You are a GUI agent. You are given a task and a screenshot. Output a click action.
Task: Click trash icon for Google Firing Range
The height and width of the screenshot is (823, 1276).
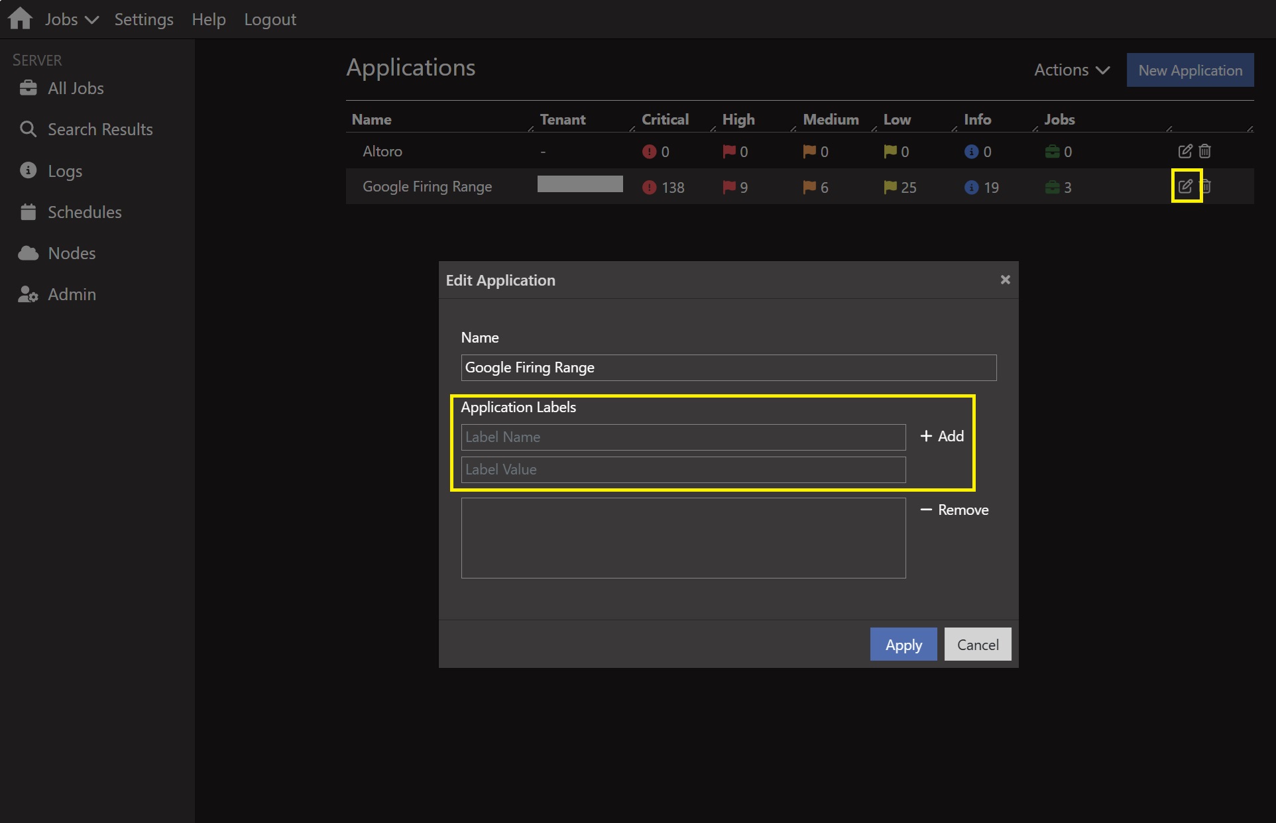pyautogui.click(x=1207, y=186)
